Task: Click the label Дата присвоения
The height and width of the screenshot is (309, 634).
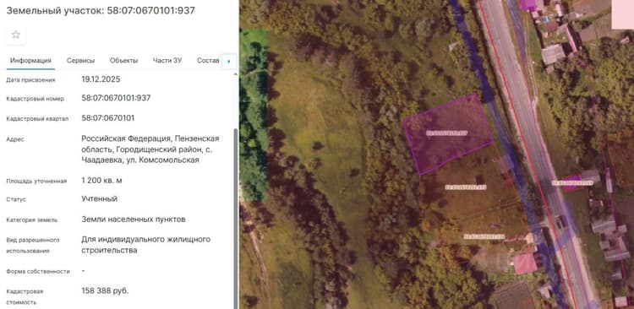Action: [x=30, y=80]
